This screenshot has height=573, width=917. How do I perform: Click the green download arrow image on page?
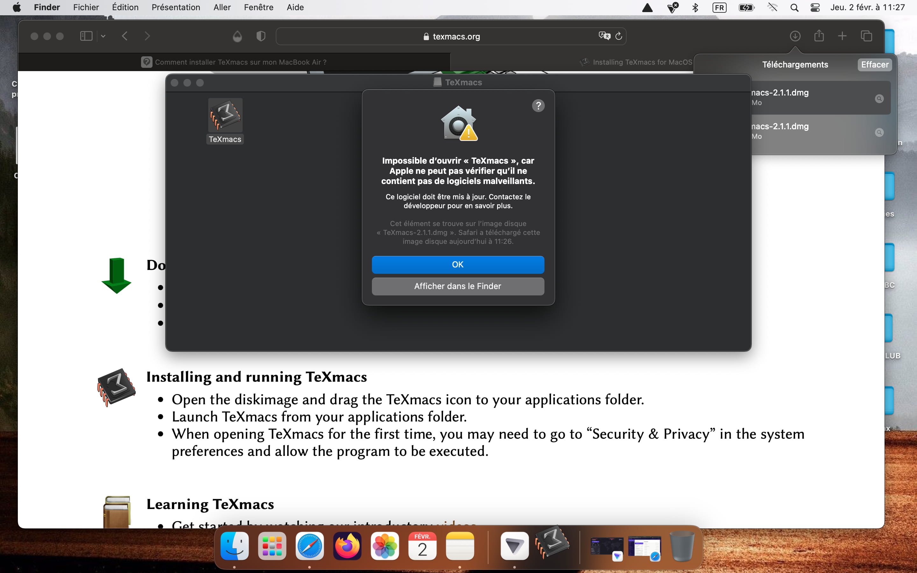pos(116,275)
